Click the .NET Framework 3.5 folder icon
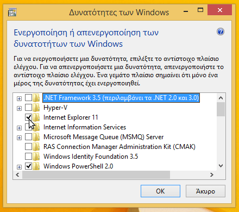Viewport: 239px width, 212px height. tap(36, 98)
